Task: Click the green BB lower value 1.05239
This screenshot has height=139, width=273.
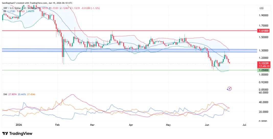Action: [30, 11]
